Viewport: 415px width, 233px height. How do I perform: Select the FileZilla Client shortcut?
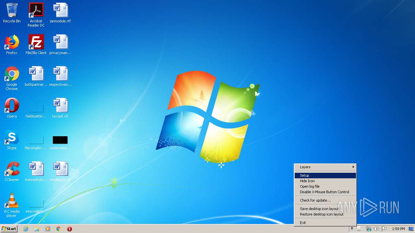click(x=36, y=45)
